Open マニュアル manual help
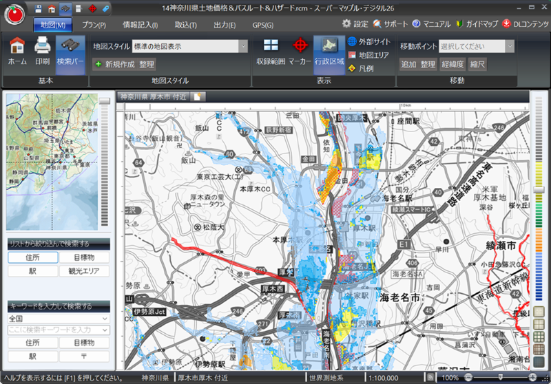This screenshot has height=384, width=551. click(x=431, y=24)
